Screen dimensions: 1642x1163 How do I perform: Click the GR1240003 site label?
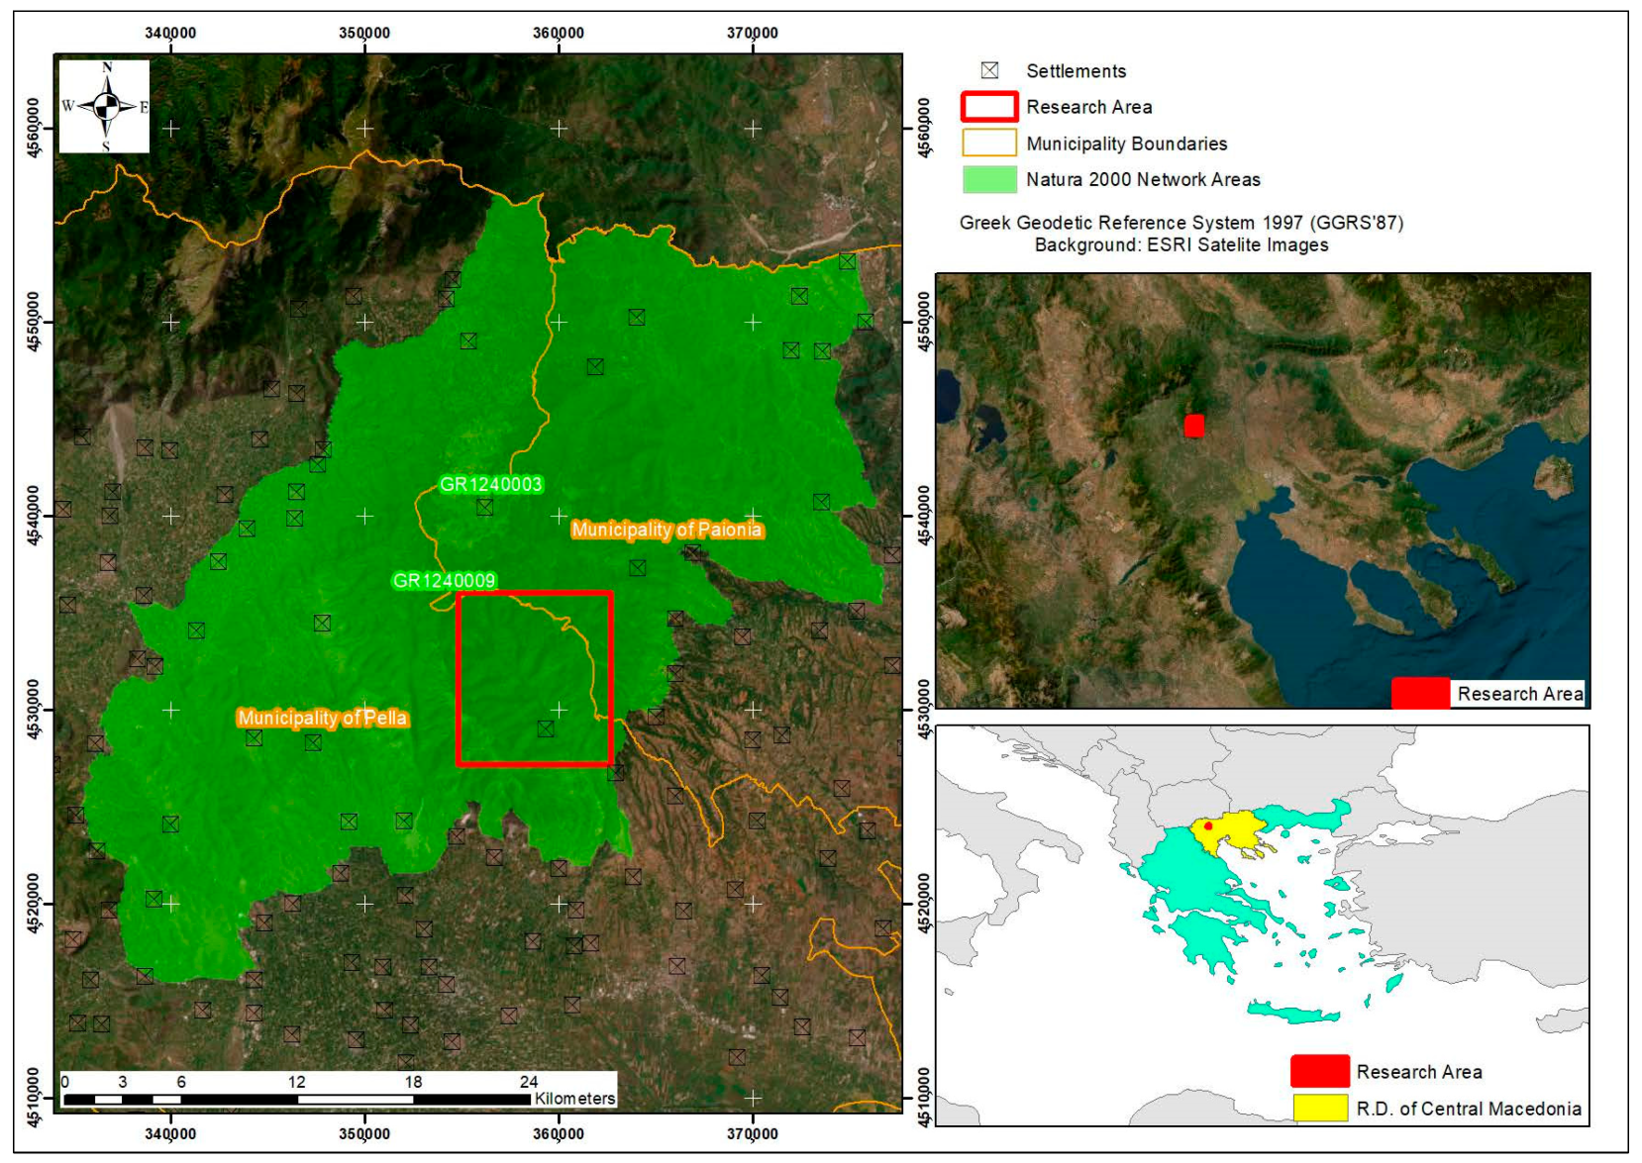491,484
